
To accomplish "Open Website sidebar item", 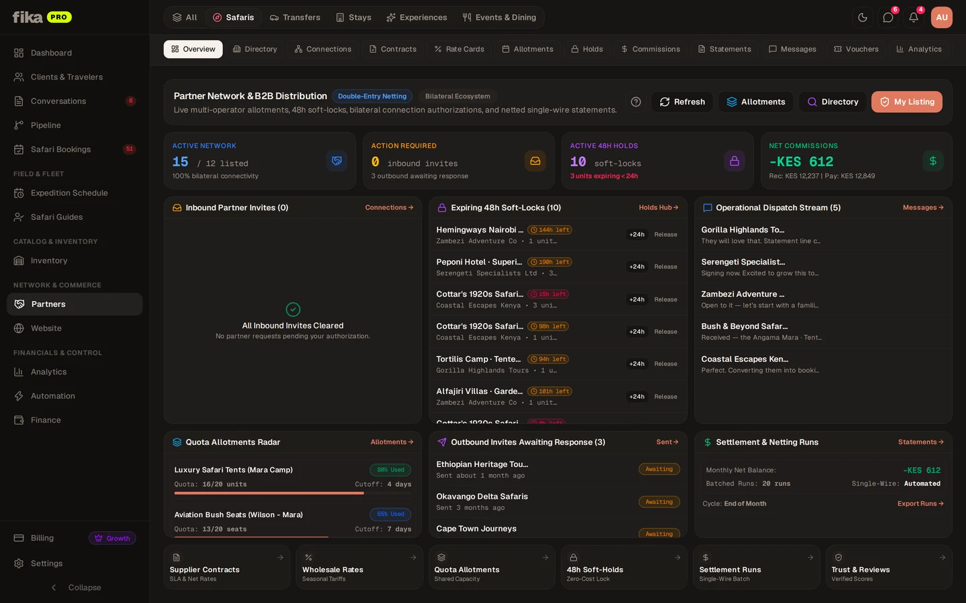I will click(x=74, y=328).
